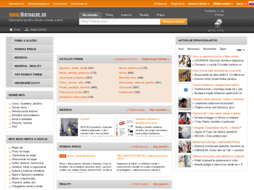Screen dimensions: 254x190
Task: Open the Mapa ulíc link
Action: click(x=17, y=147)
